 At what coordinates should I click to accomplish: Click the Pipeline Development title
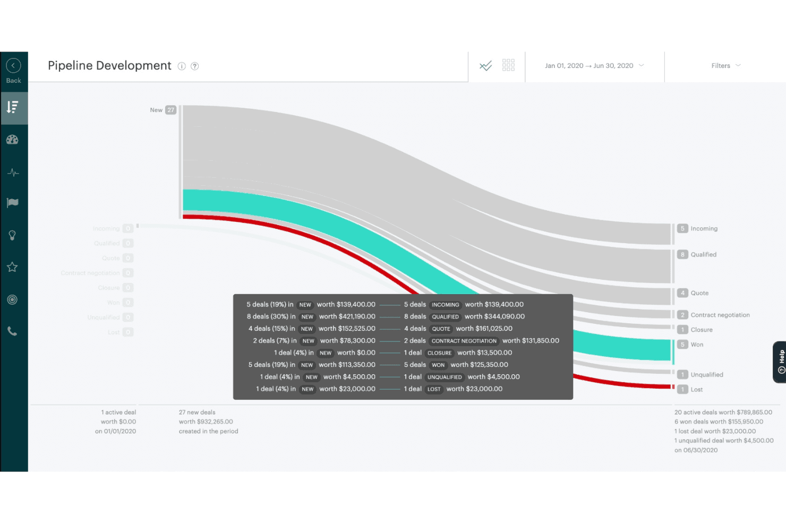[x=109, y=66]
